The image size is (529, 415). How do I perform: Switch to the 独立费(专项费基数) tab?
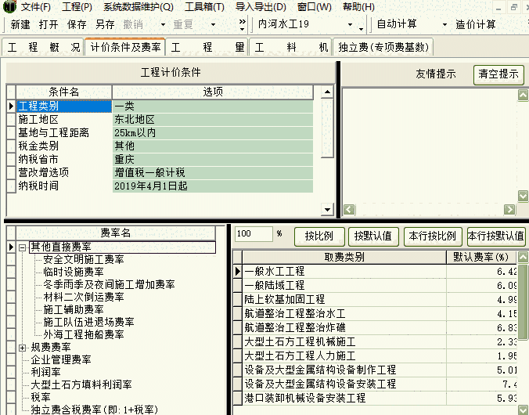383,47
